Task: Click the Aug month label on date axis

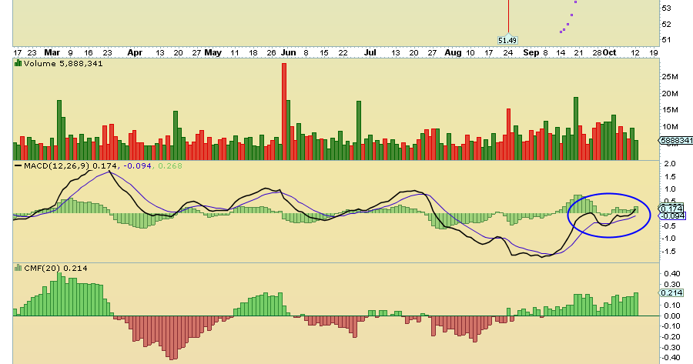Action: pos(453,52)
